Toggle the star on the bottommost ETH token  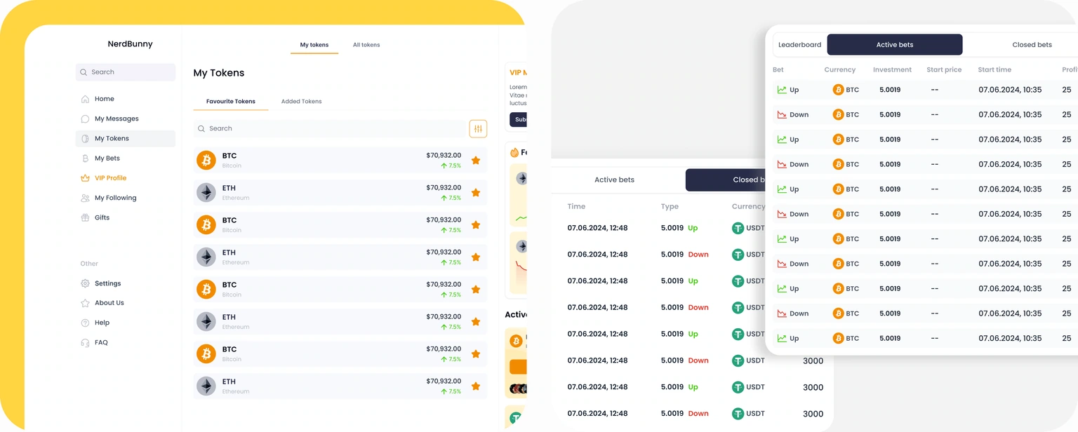pos(476,386)
